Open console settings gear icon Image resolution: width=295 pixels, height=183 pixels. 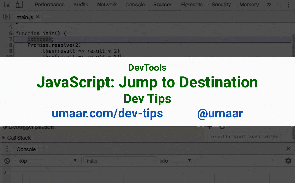(288, 161)
